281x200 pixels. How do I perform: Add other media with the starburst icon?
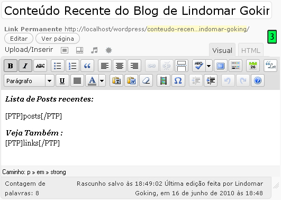pyautogui.click(x=108, y=50)
